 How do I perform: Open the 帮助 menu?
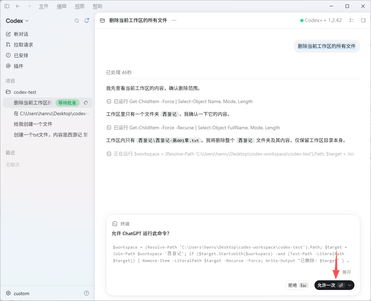(98, 7)
